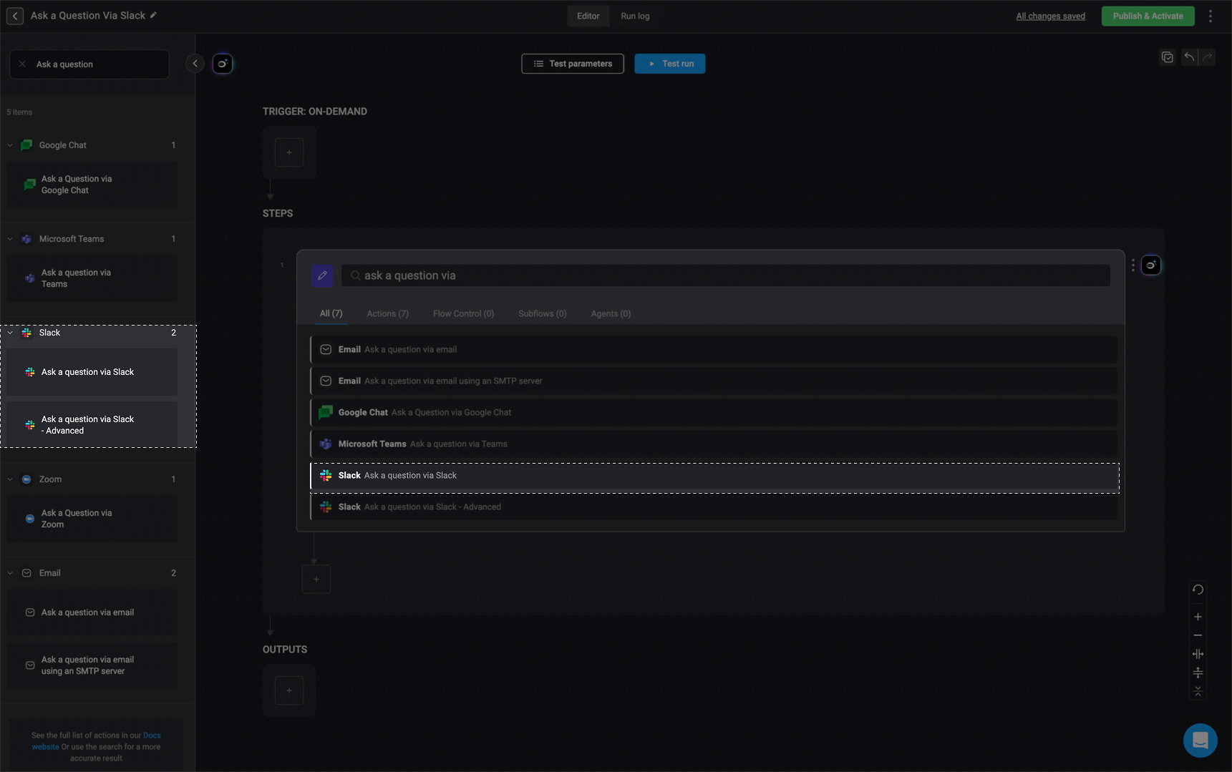Choose sidebar 'Ask a question via Slack - Advanced'
The width and height of the screenshot is (1232, 772).
(92, 425)
